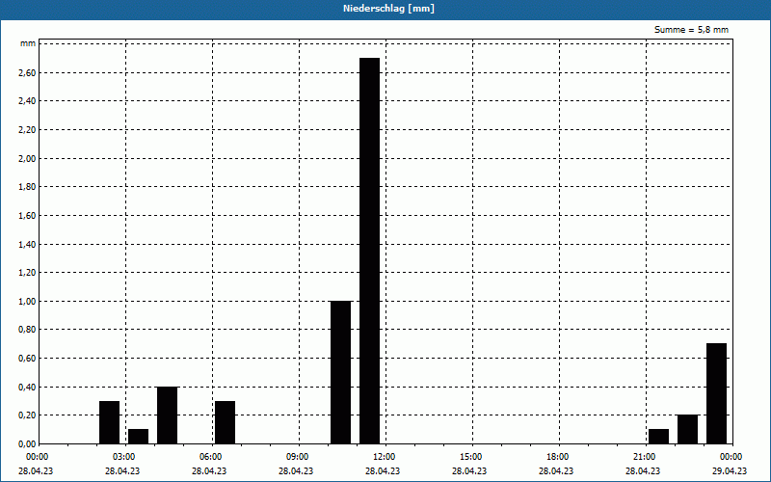Click the 15:00 time label

[x=471, y=457]
